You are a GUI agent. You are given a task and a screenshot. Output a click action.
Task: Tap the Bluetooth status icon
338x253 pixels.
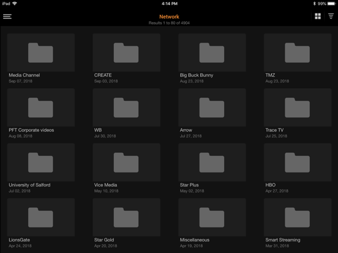click(314, 4)
